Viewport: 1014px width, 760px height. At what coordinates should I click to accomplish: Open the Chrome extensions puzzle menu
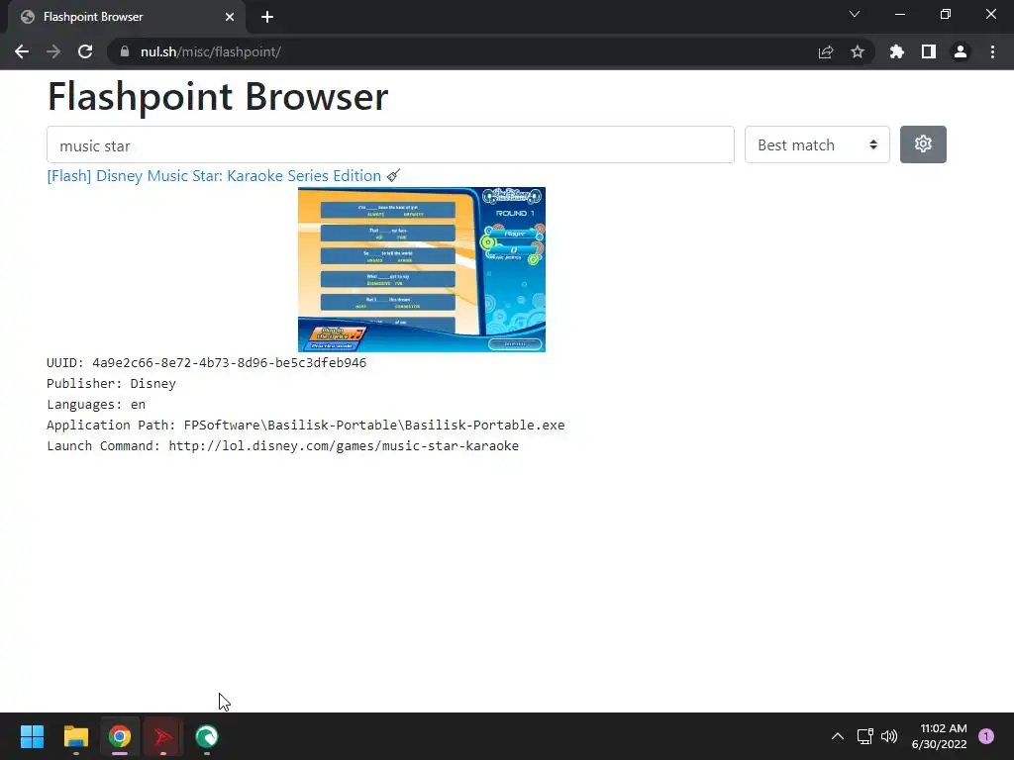click(x=897, y=51)
